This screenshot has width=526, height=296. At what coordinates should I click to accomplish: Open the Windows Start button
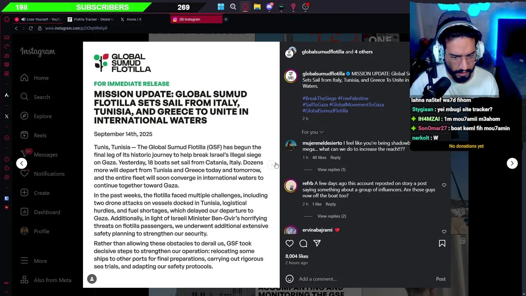coord(221,7)
